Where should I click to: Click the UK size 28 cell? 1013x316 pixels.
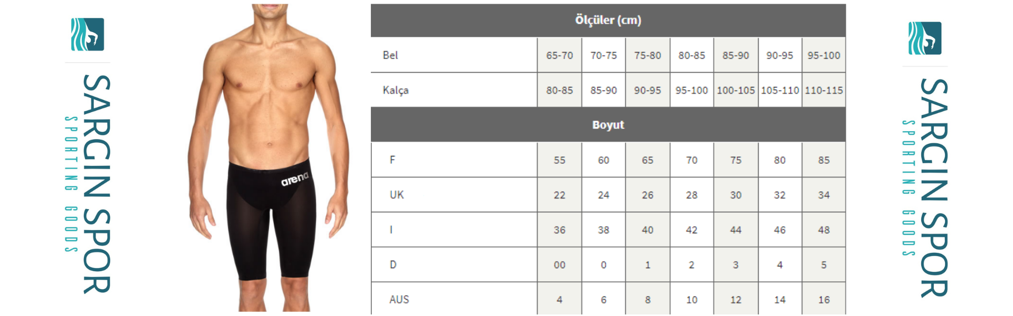(692, 195)
